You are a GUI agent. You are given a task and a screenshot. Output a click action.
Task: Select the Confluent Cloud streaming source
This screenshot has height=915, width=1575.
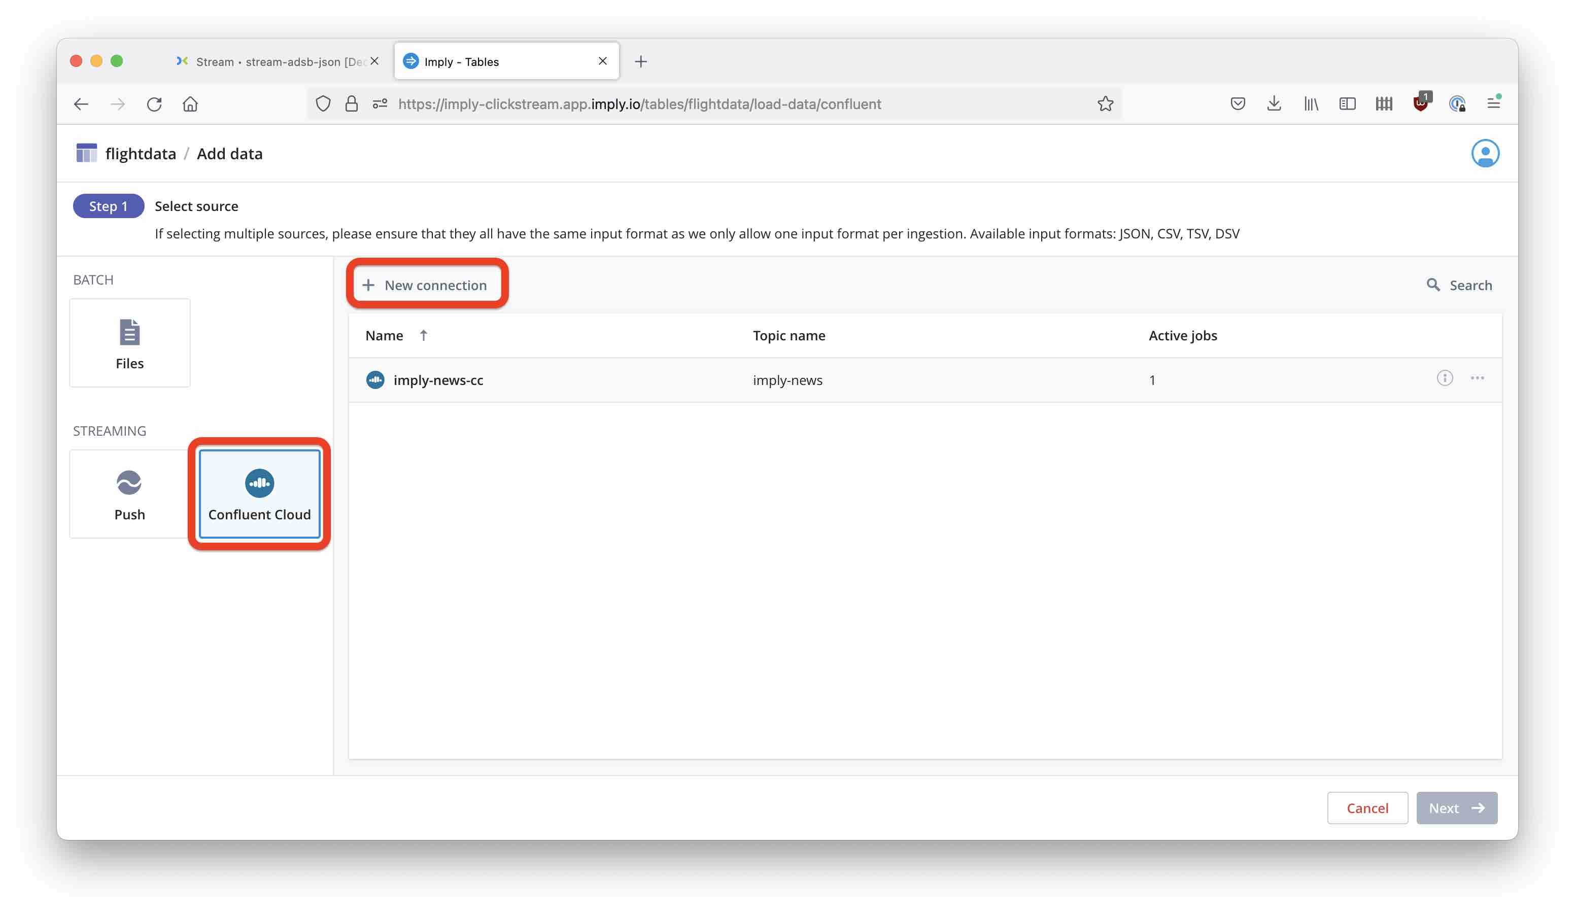259,494
